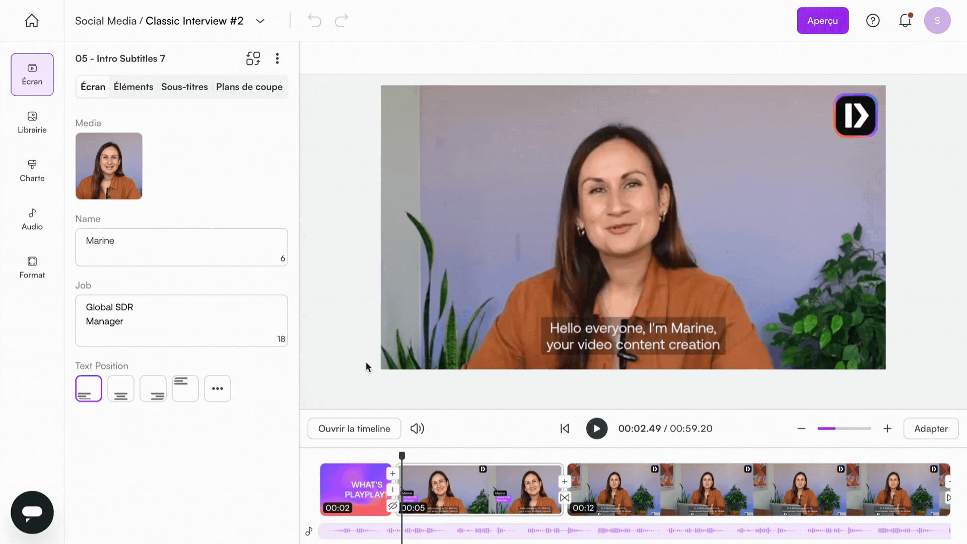The height and width of the screenshot is (544, 967).
Task: Click the Aperçu button
Action: pyautogui.click(x=822, y=21)
